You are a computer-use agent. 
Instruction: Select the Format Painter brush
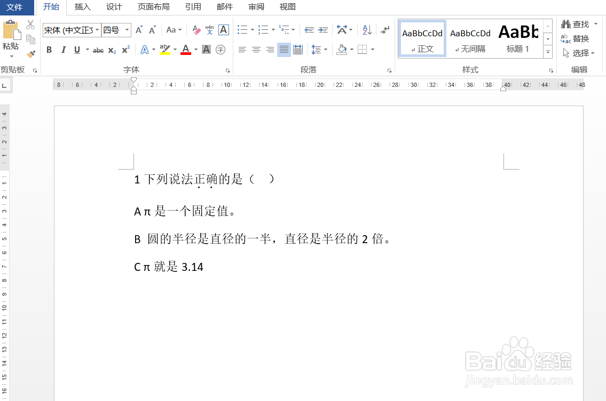[x=30, y=54]
